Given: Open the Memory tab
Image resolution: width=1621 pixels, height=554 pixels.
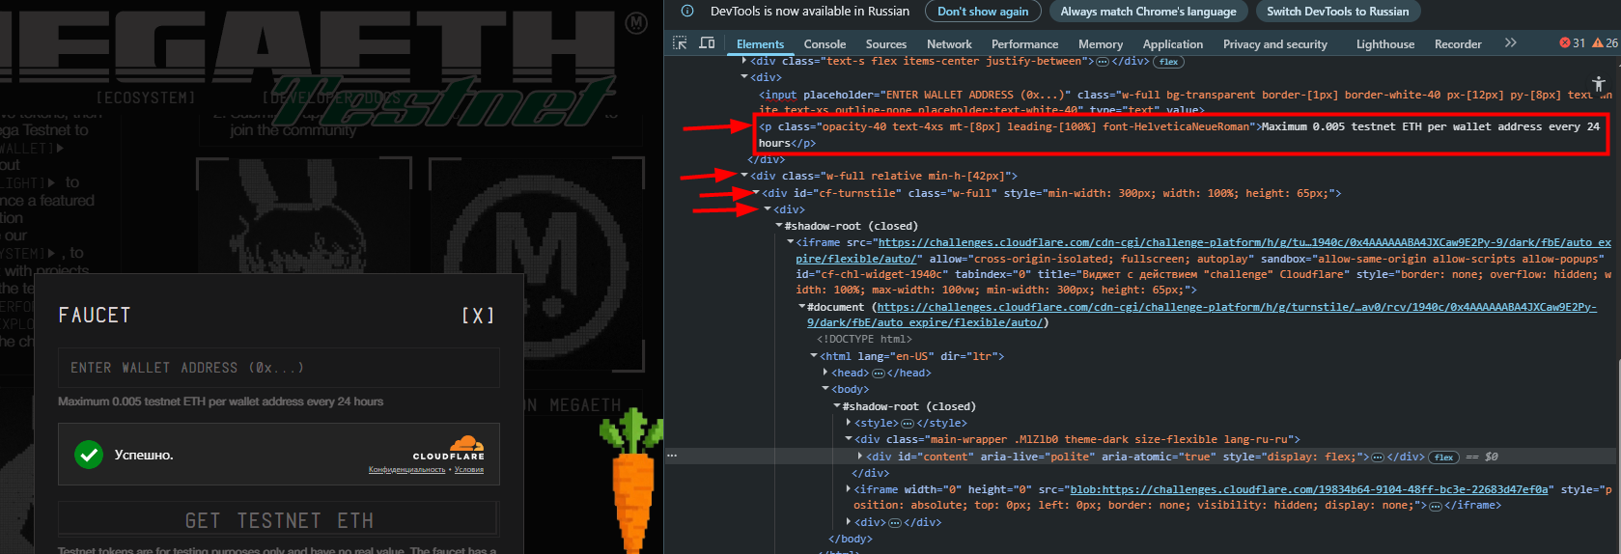Looking at the screenshot, I should pyautogui.click(x=1101, y=44).
